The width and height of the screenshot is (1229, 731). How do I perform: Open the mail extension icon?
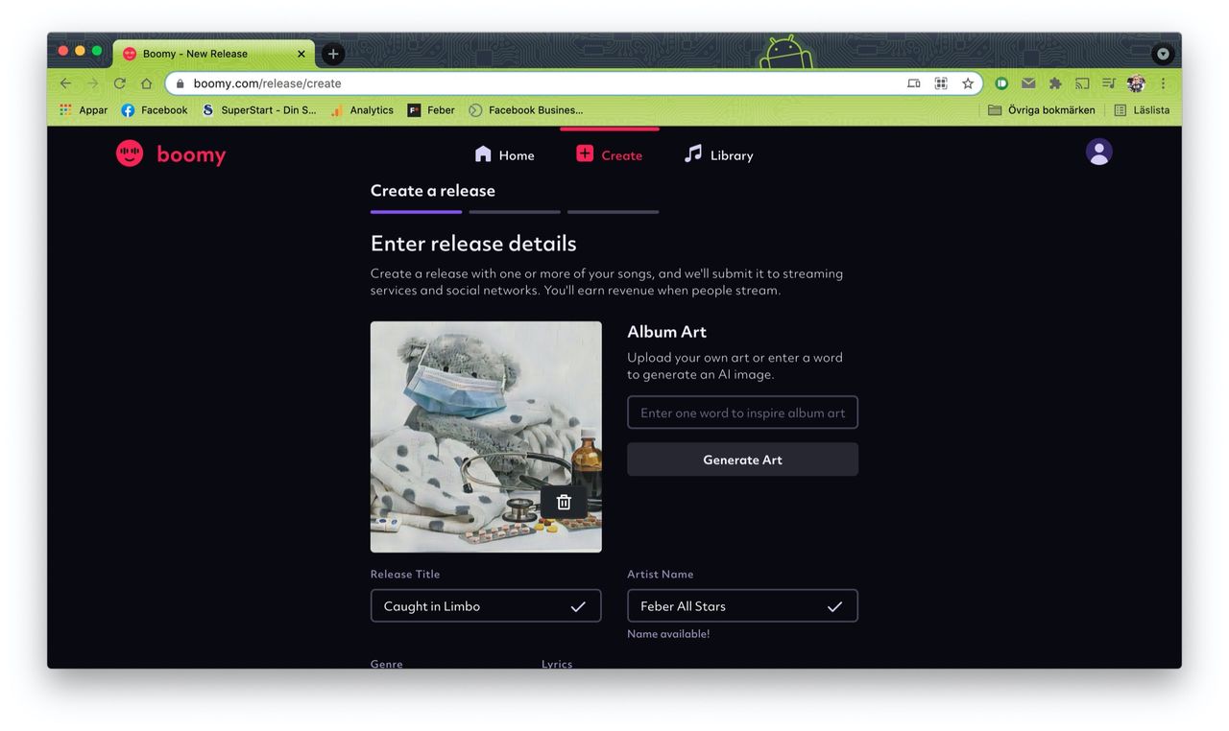(1028, 83)
